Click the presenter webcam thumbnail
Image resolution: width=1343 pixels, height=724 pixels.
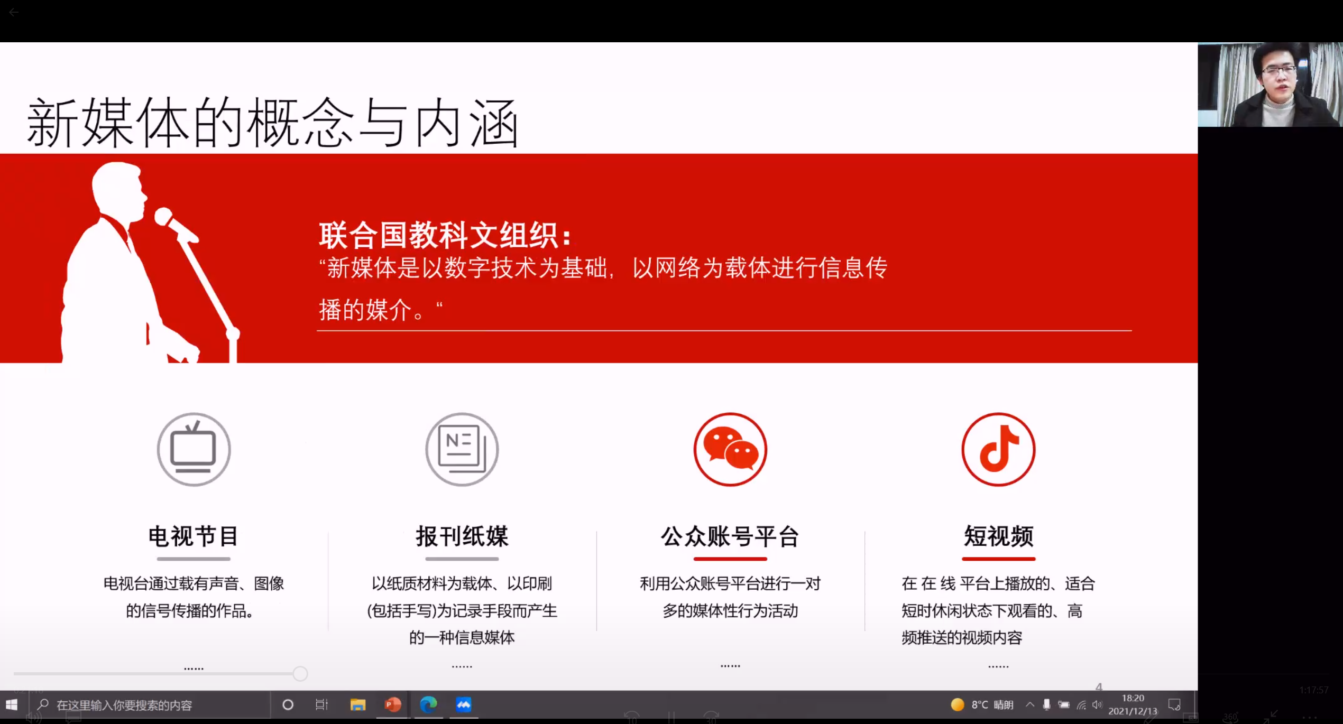(1270, 85)
